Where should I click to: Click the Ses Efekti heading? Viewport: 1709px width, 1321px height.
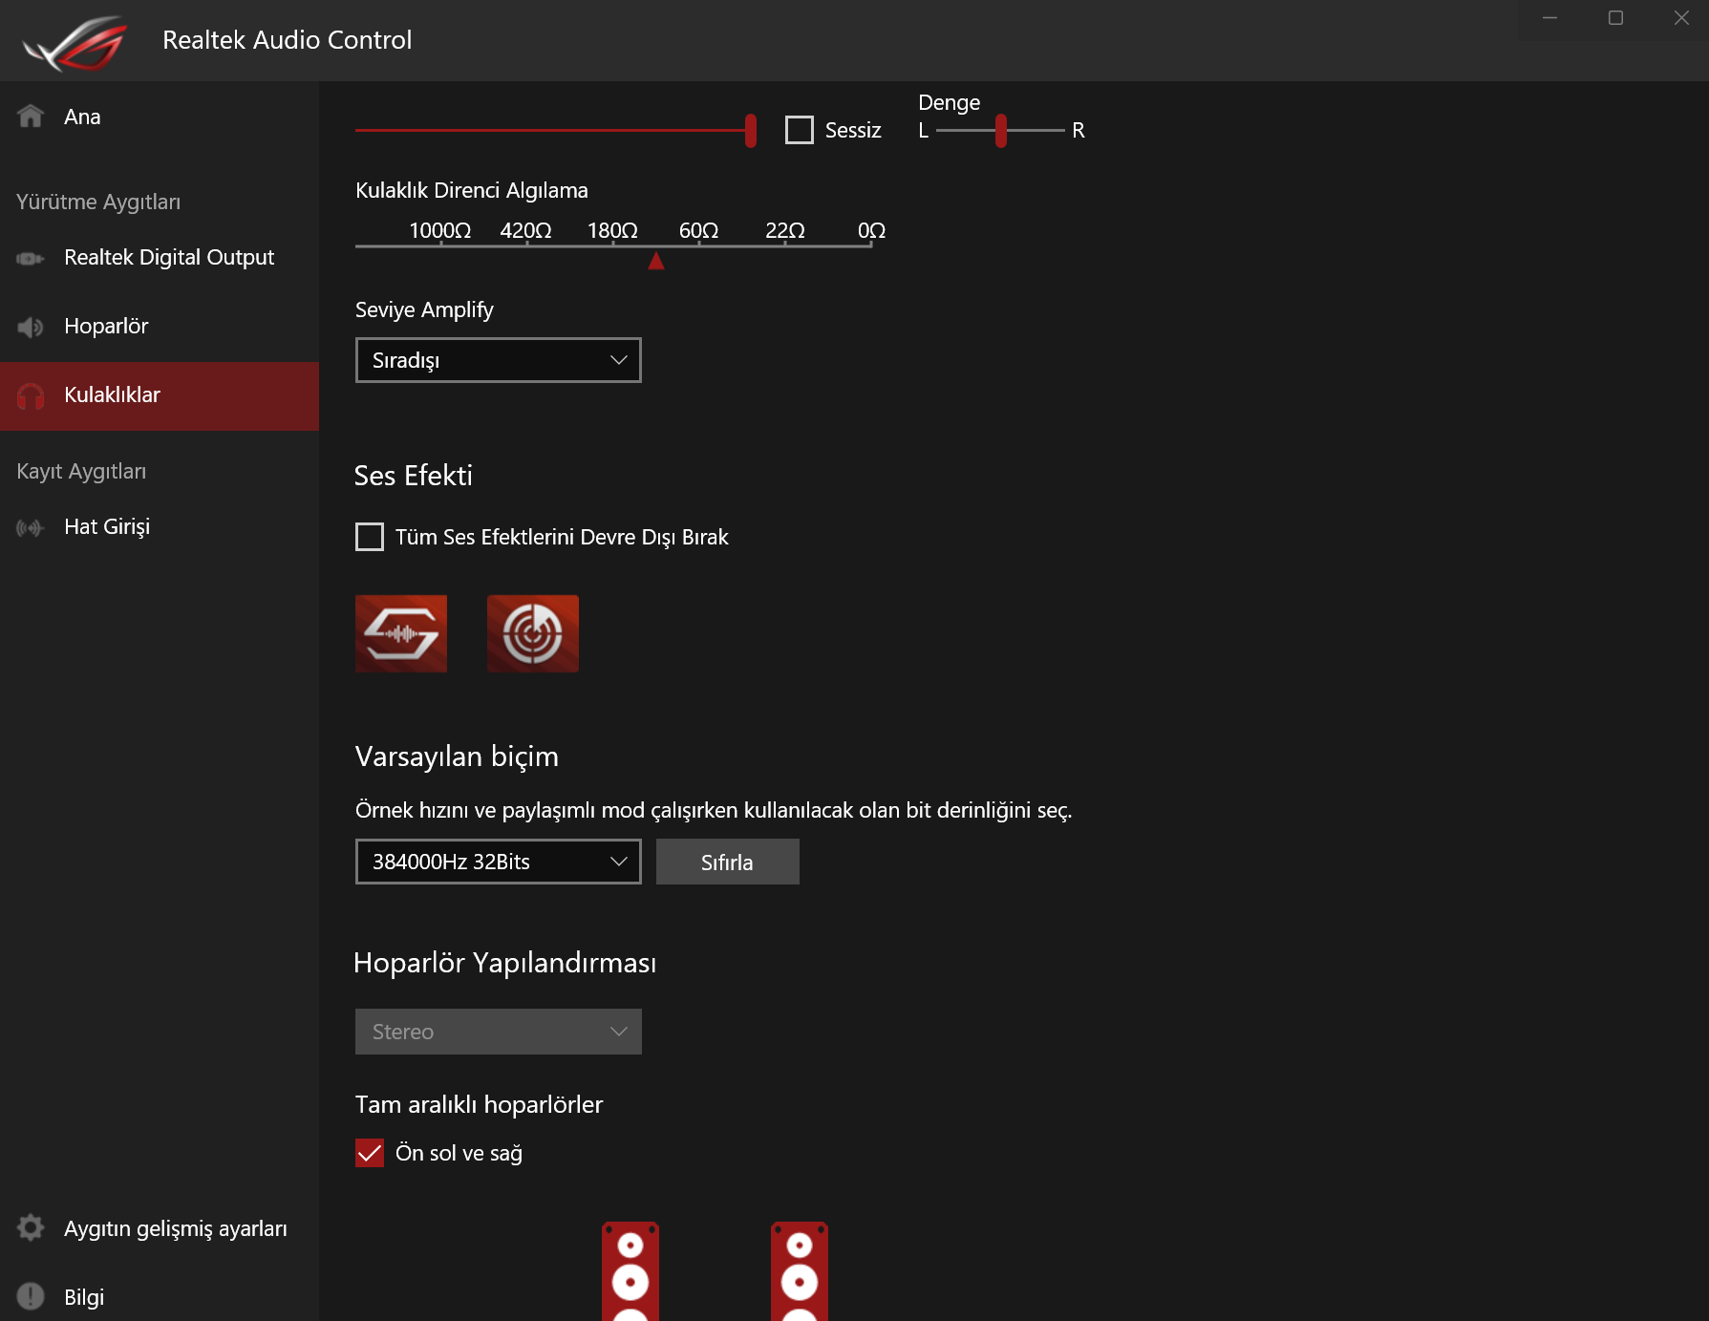tap(414, 476)
